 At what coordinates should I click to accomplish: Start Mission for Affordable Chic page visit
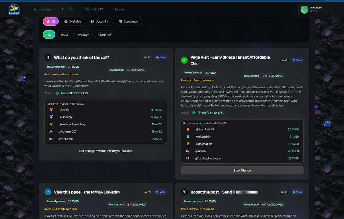(242, 170)
